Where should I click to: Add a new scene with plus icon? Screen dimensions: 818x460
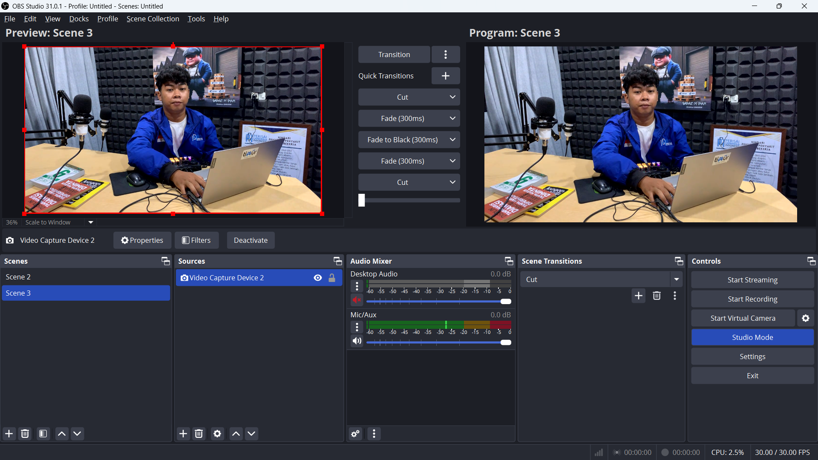(x=9, y=434)
